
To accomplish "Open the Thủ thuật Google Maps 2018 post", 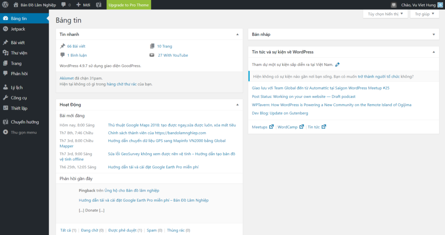I will pyautogui.click(x=172, y=125).
